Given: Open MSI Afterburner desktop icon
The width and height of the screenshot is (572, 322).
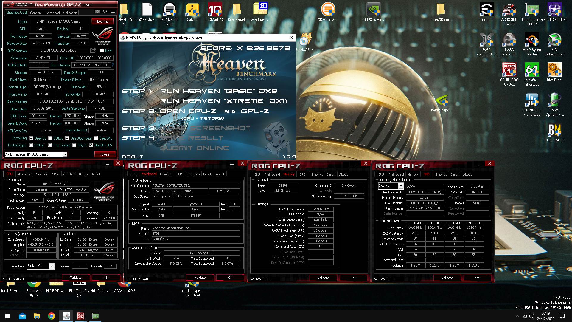Looking at the screenshot, I should click(x=554, y=44).
